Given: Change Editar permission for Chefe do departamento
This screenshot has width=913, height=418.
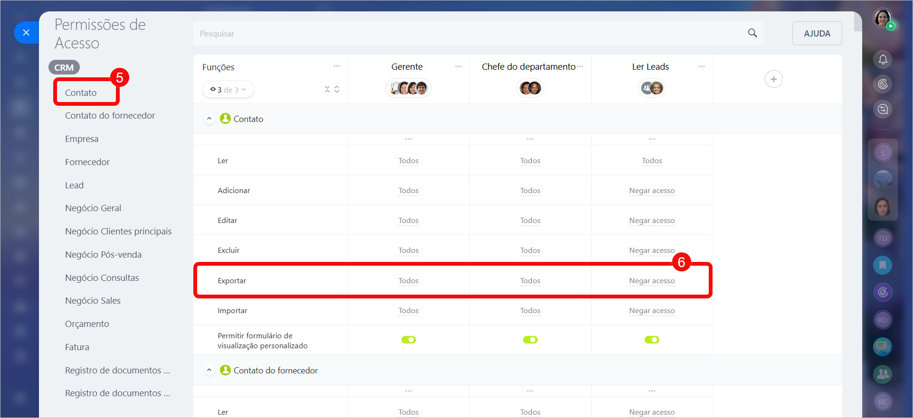Looking at the screenshot, I should click(530, 221).
